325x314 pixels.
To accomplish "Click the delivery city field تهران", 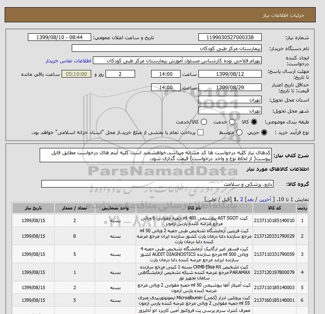I will click(230, 111).
